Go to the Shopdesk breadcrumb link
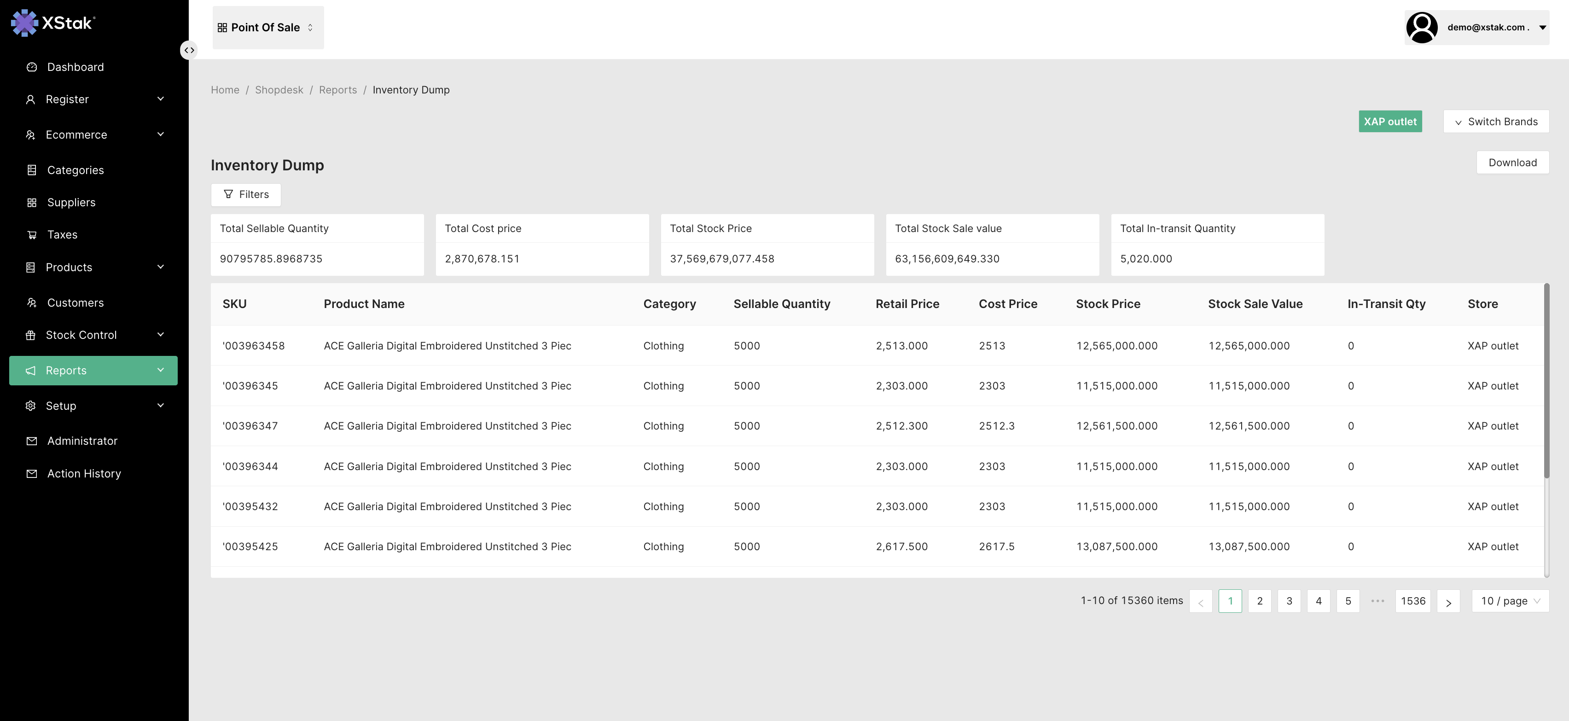 (x=279, y=90)
